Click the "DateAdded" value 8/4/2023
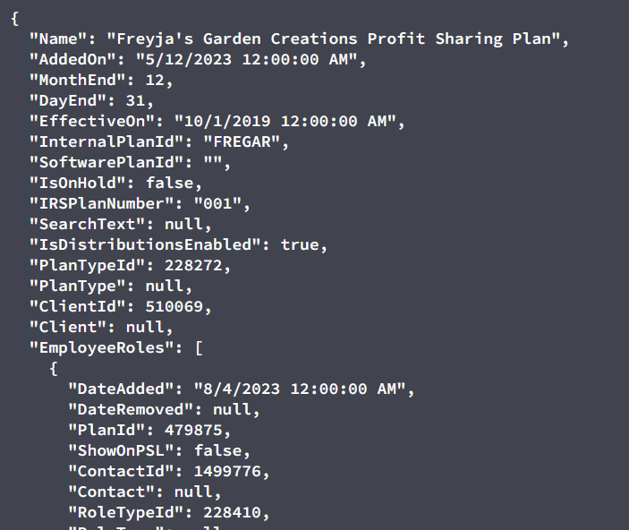This screenshot has height=530, width=629. tap(300, 389)
